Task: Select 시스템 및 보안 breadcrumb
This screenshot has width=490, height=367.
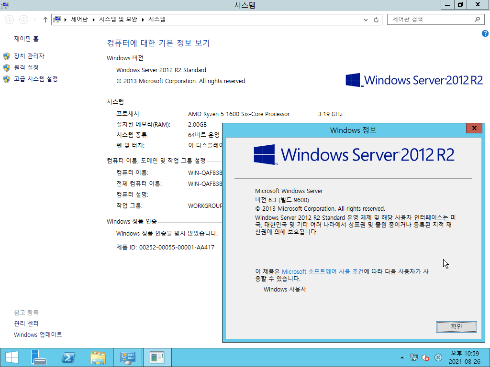Action: pos(118,19)
